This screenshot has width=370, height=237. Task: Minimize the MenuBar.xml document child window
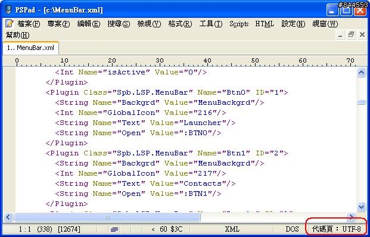point(340,35)
